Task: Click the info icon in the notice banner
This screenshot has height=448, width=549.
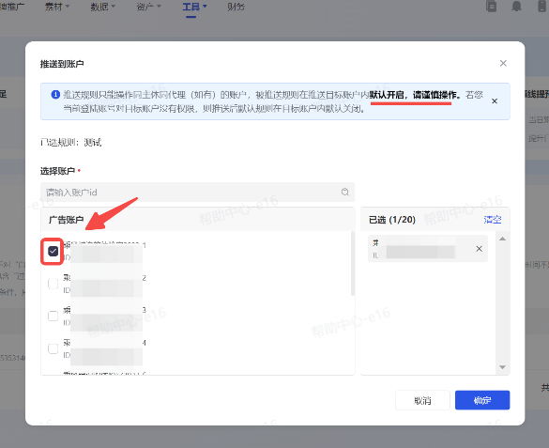Action: (x=55, y=95)
